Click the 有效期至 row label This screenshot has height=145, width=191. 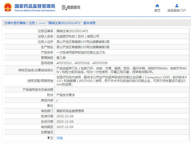point(47,127)
